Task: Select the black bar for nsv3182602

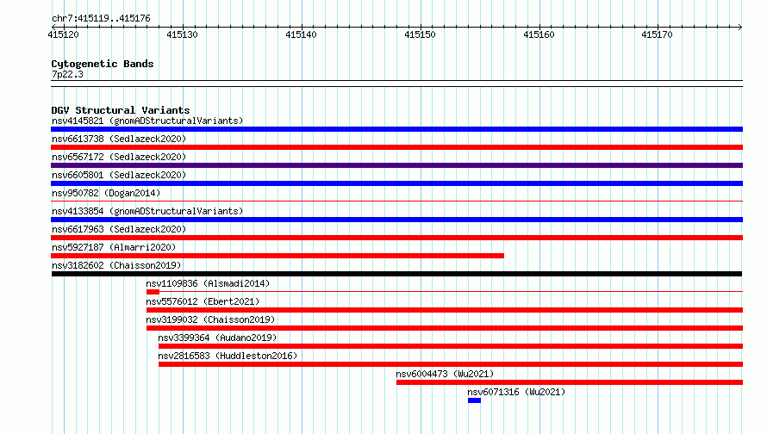Action: [x=396, y=274]
